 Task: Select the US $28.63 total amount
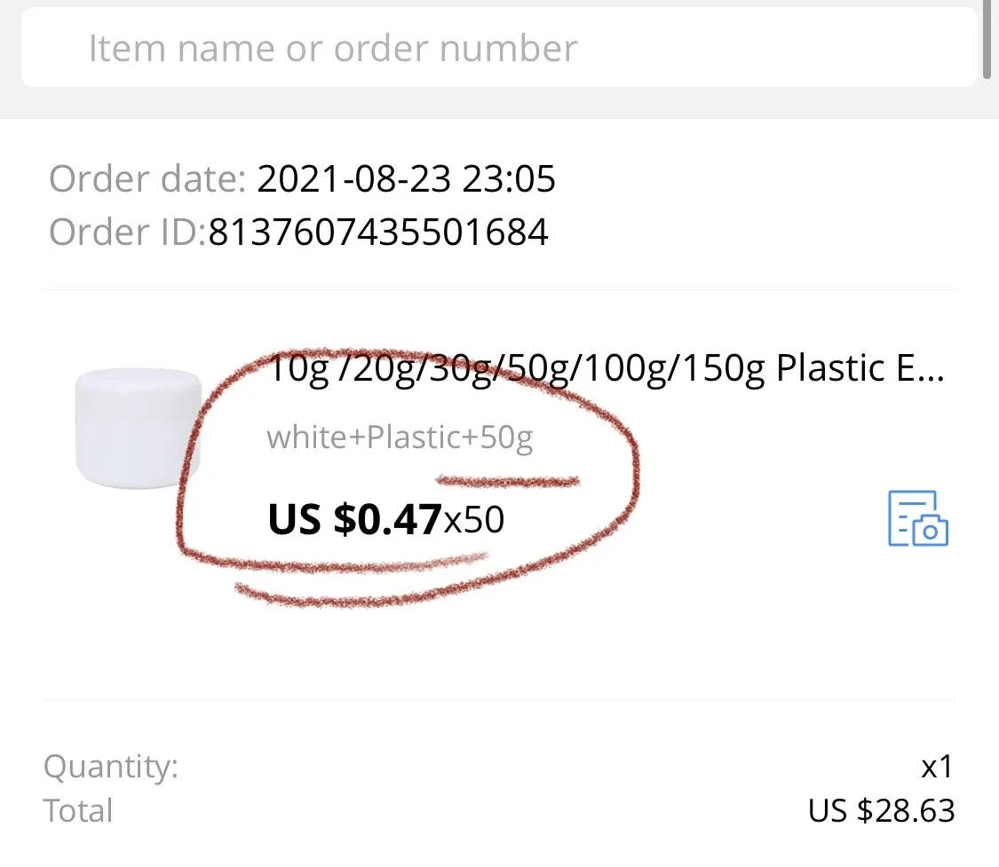(881, 810)
